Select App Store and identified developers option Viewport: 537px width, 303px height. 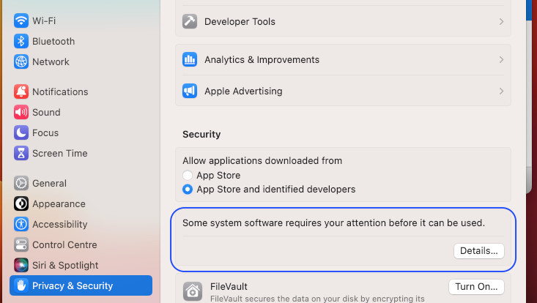click(x=188, y=189)
